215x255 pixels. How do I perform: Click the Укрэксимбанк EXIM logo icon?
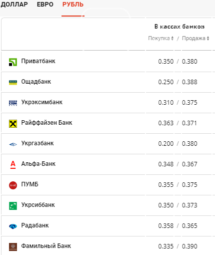click(x=13, y=103)
